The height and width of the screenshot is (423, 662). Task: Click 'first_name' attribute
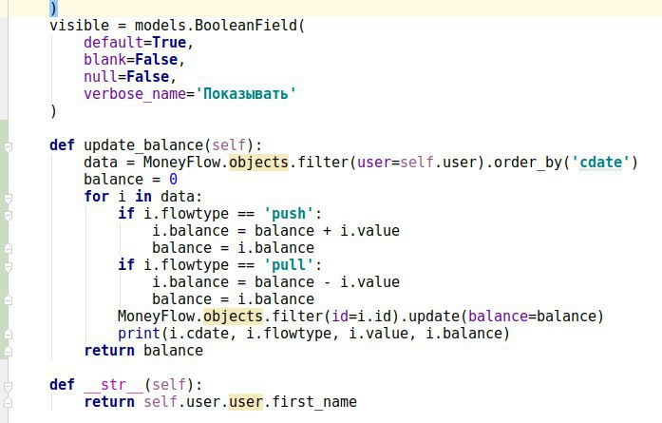pos(314,401)
